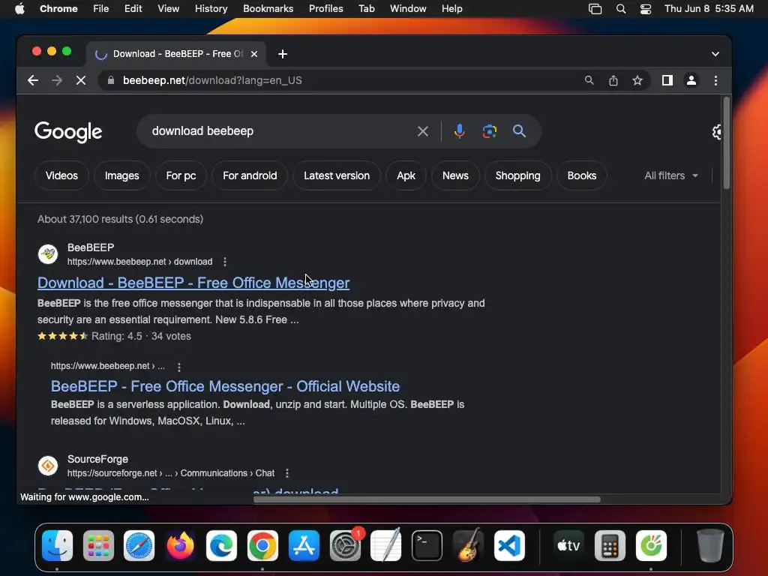Open the Apple menu
The image size is (768, 576).
[x=19, y=9]
